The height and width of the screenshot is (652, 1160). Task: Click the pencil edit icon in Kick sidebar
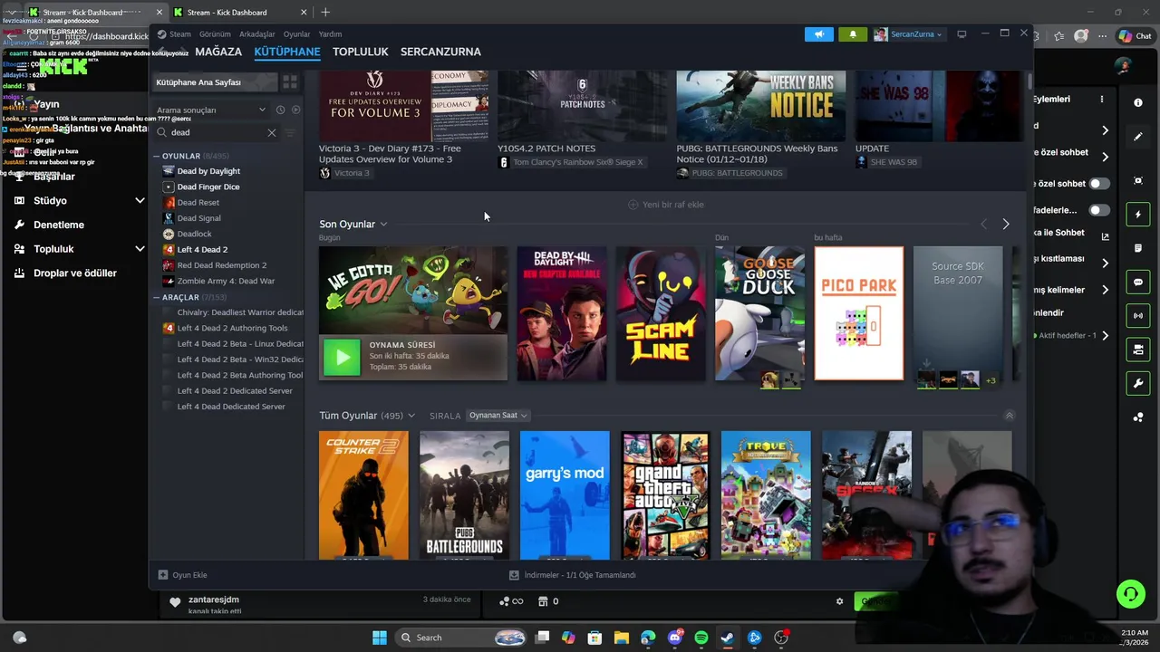[x=1138, y=137]
